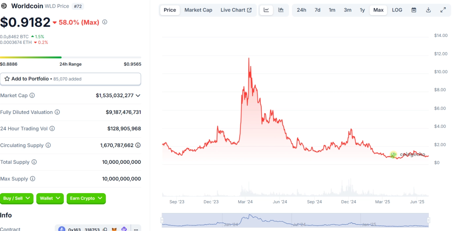454x231 pixels.
Task: Show the Max Supply info tooltip
Action: point(32,179)
